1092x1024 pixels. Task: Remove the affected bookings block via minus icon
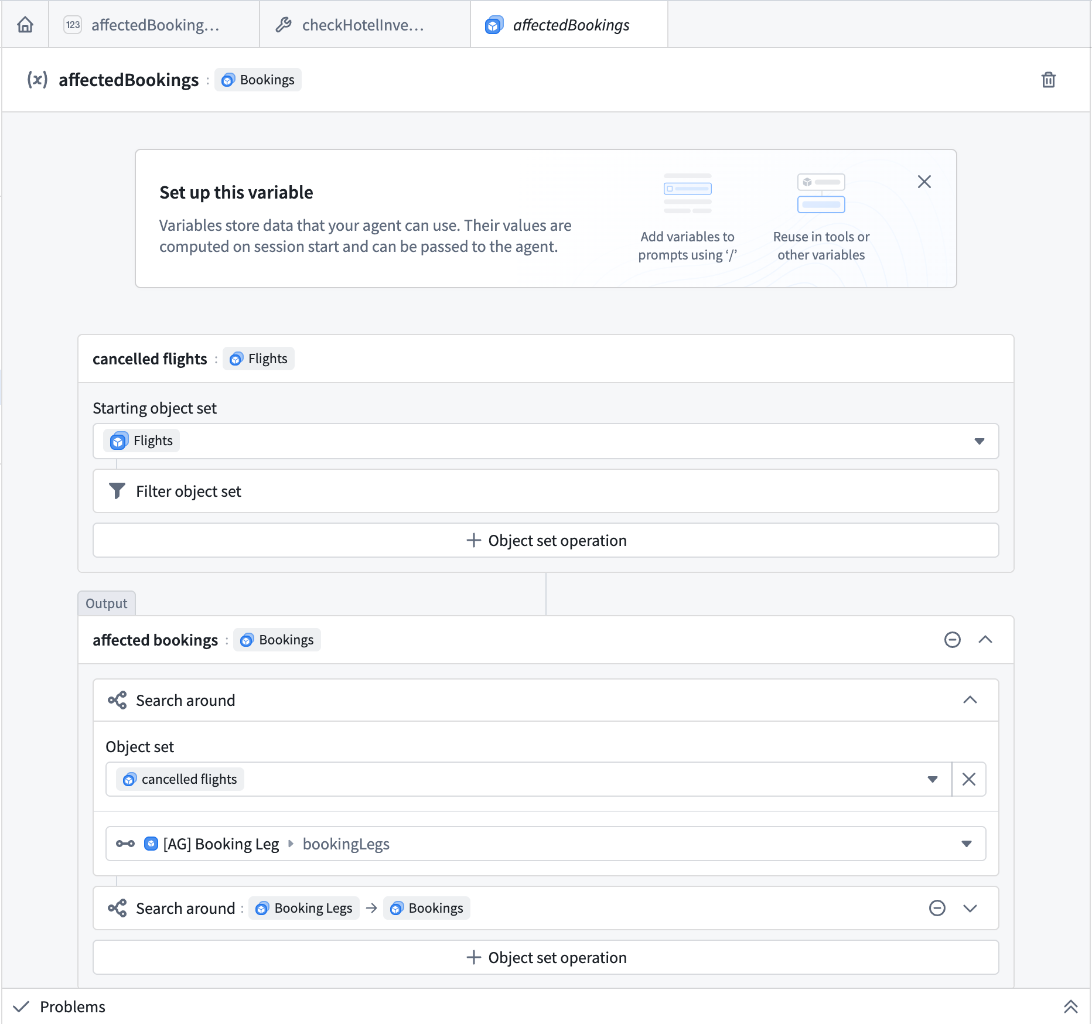[952, 640]
